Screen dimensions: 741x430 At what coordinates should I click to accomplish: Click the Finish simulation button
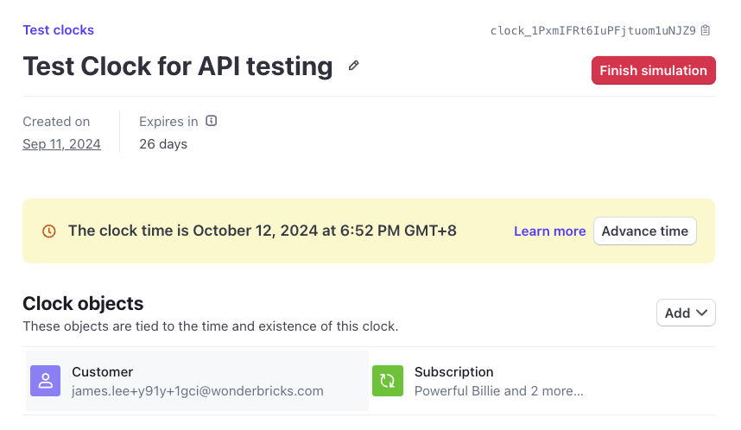(x=654, y=71)
